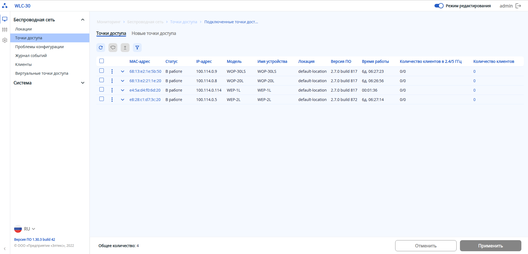Open the gear settings icon in left rail
Image resolution: width=528 pixels, height=254 pixels.
click(5, 40)
